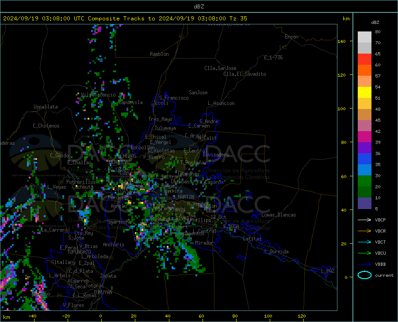Click the 'TUNUYAN' map label
This screenshot has height=322, width=398.
point(103,292)
